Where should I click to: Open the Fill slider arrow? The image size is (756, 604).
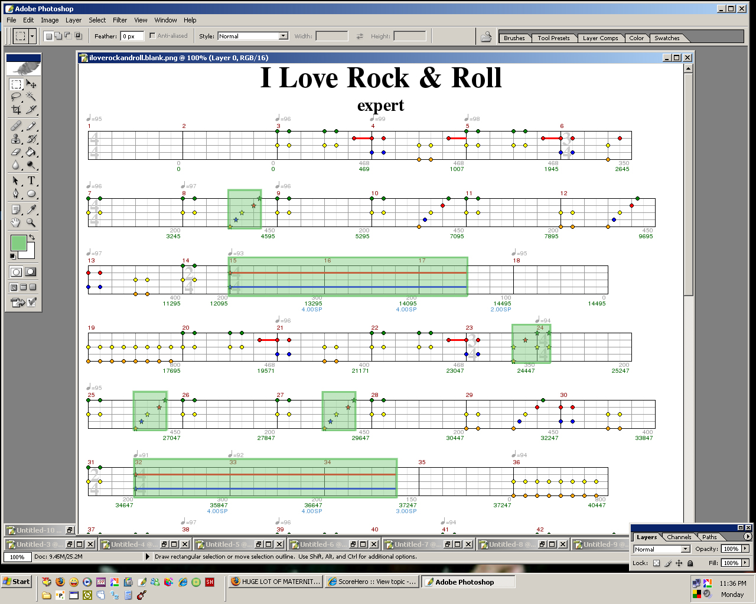click(745, 563)
